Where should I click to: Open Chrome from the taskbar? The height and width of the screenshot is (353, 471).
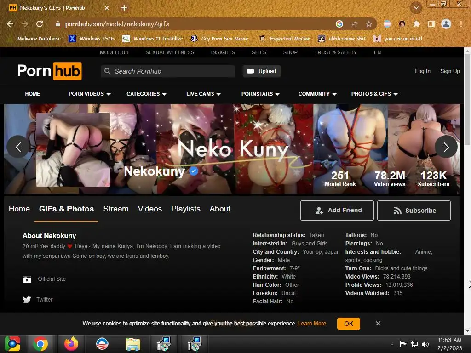coord(40,344)
